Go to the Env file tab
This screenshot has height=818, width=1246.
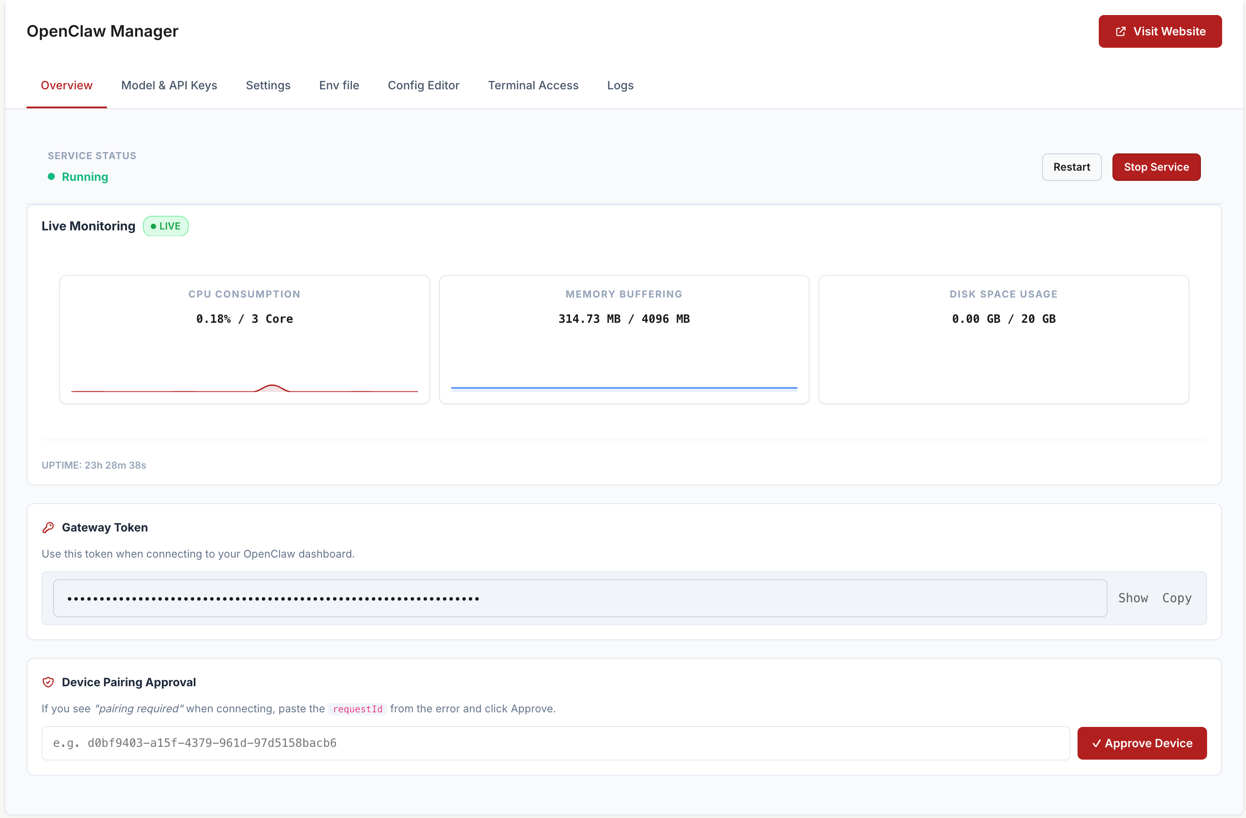click(339, 85)
